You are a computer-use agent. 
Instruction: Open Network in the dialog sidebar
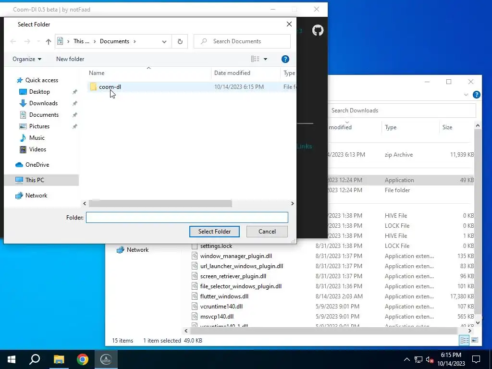point(36,196)
